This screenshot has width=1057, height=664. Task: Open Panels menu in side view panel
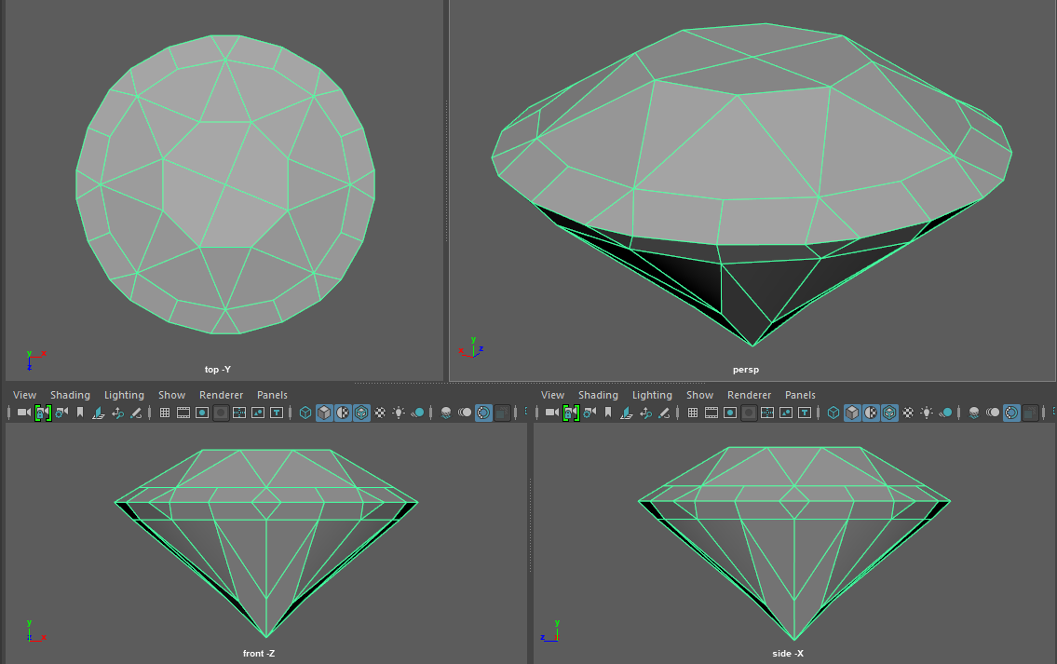pos(800,395)
